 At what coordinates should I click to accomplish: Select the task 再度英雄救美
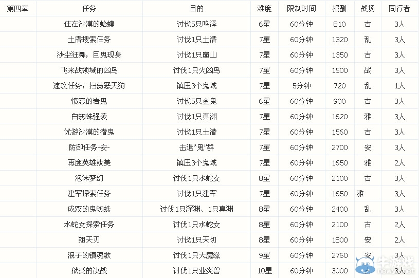[89, 162]
